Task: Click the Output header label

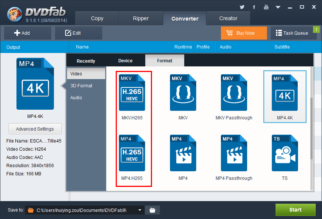Action: pos(13,47)
